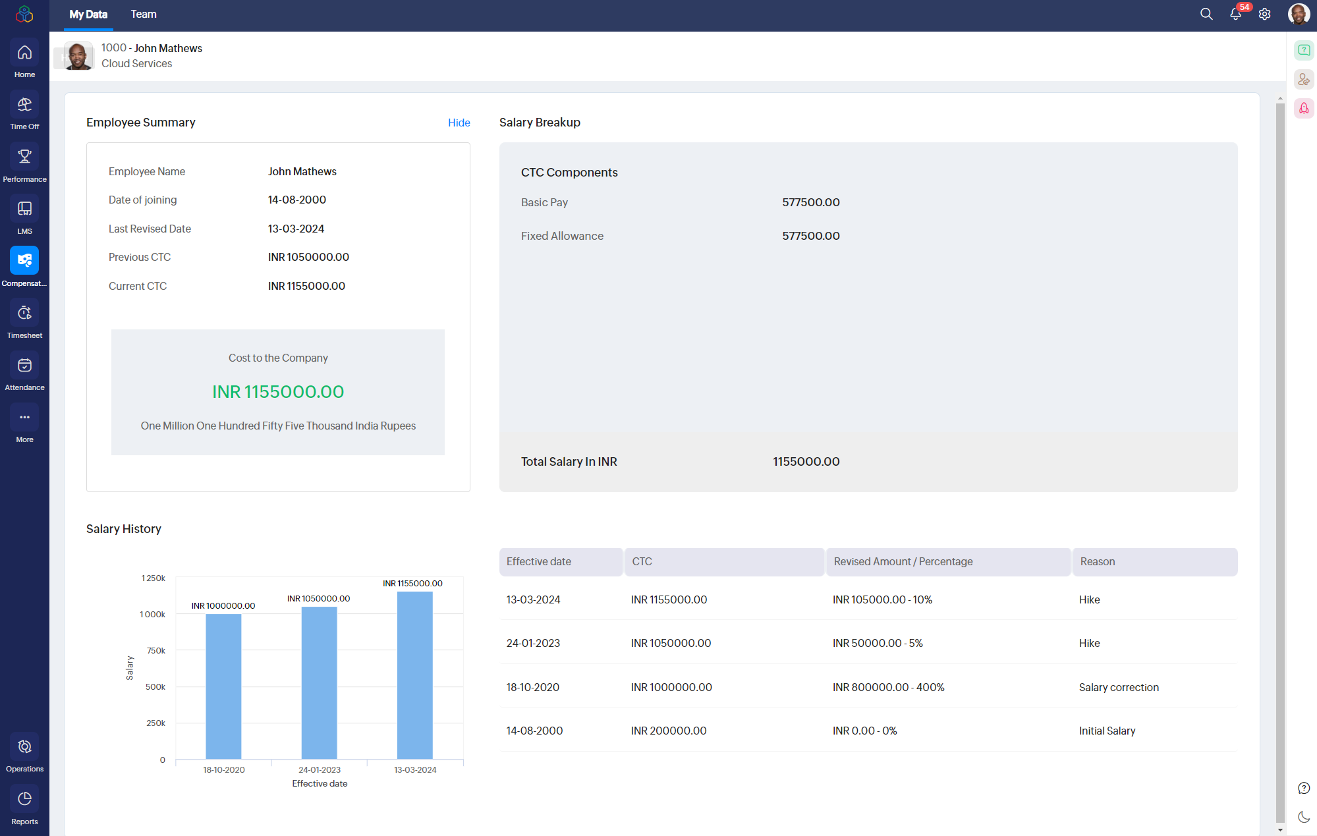The width and height of the screenshot is (1317, 836).
Task: Open the Performance trophy icon
Action: (x=24, y=157)
